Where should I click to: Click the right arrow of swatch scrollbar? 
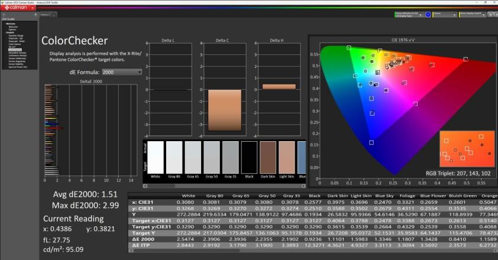pos(303,186)
